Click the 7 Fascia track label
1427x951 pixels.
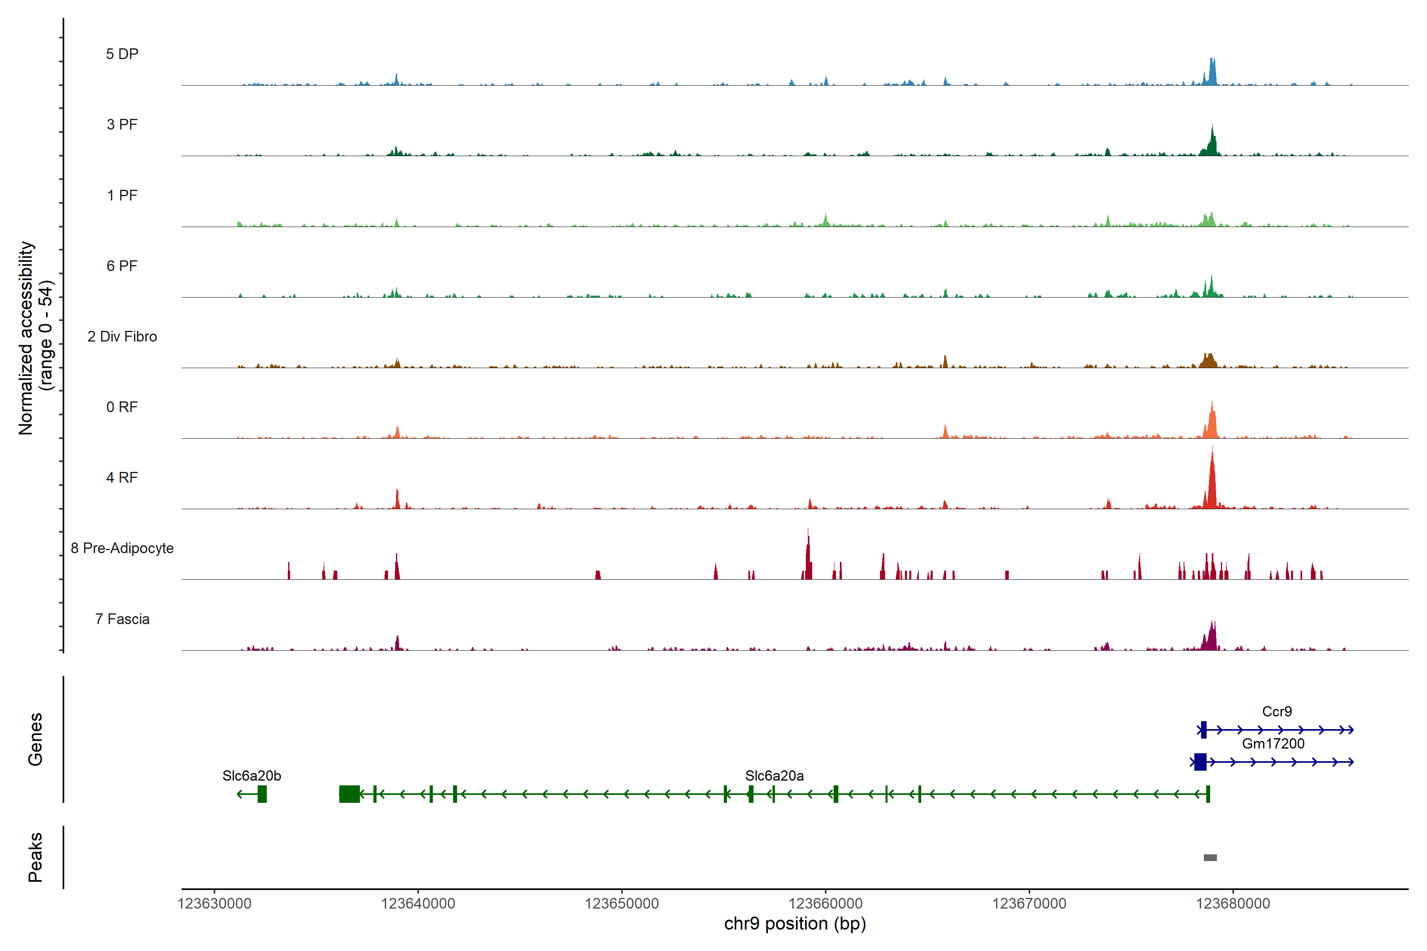(x=122, y=619)
